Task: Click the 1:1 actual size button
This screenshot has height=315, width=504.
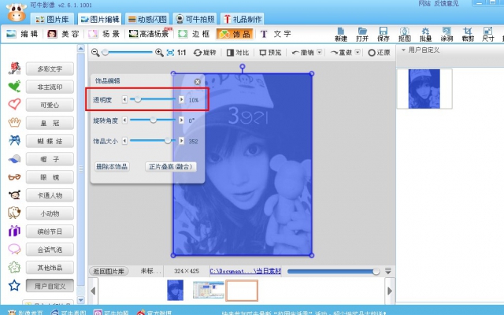Action: pos(182,53)
